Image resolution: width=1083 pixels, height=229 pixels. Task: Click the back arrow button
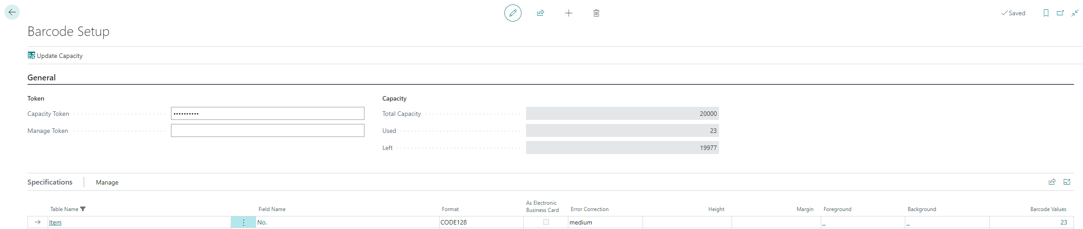click(12, 12)
